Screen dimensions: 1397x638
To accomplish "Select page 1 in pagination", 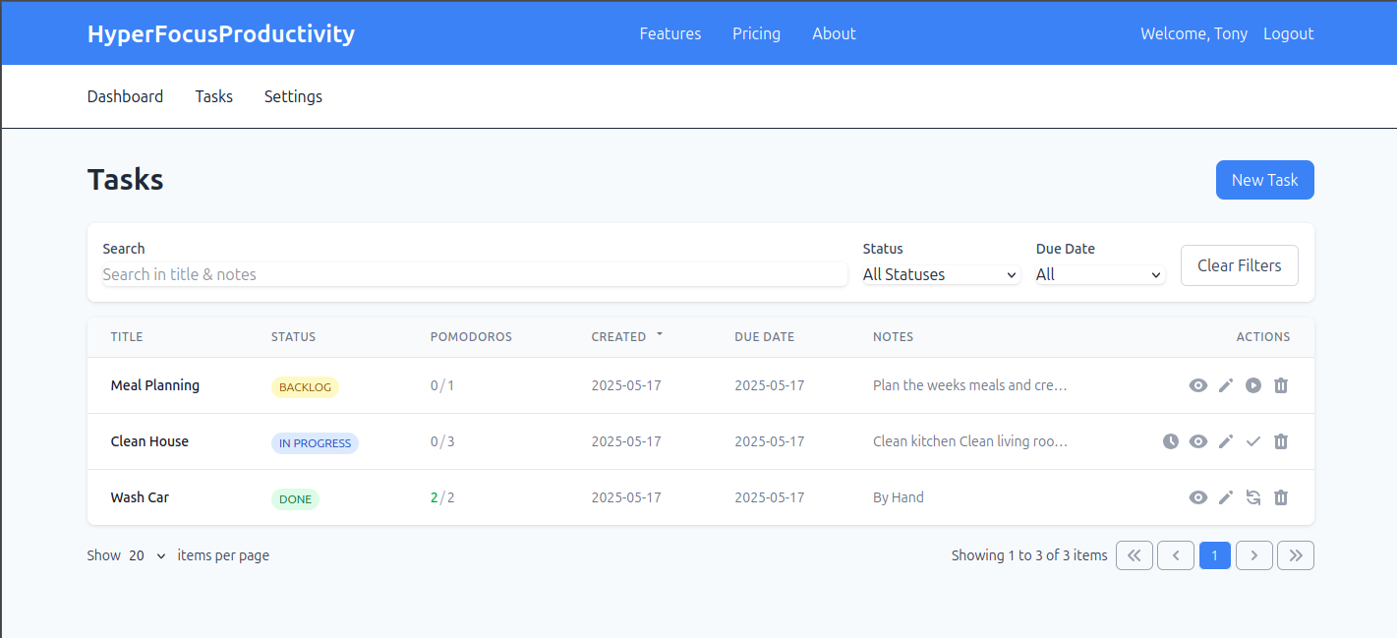I will tap(1215, 555).
